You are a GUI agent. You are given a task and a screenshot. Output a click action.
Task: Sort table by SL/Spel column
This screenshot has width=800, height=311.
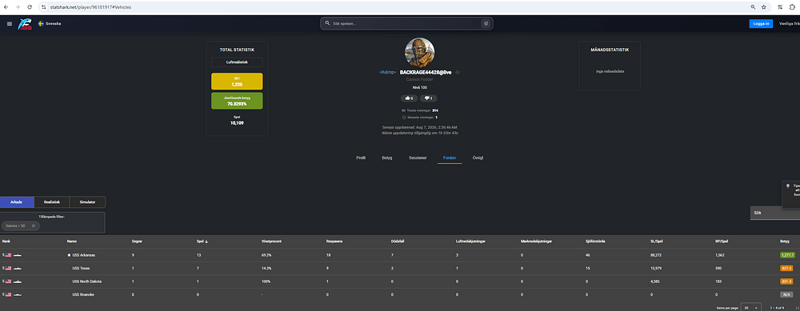click(x=657, y=241)
